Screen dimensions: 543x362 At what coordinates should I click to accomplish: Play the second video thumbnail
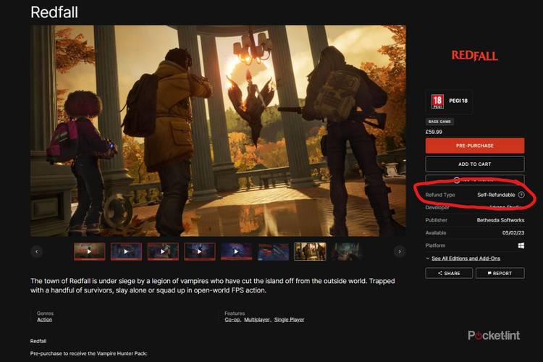(126, 252)
